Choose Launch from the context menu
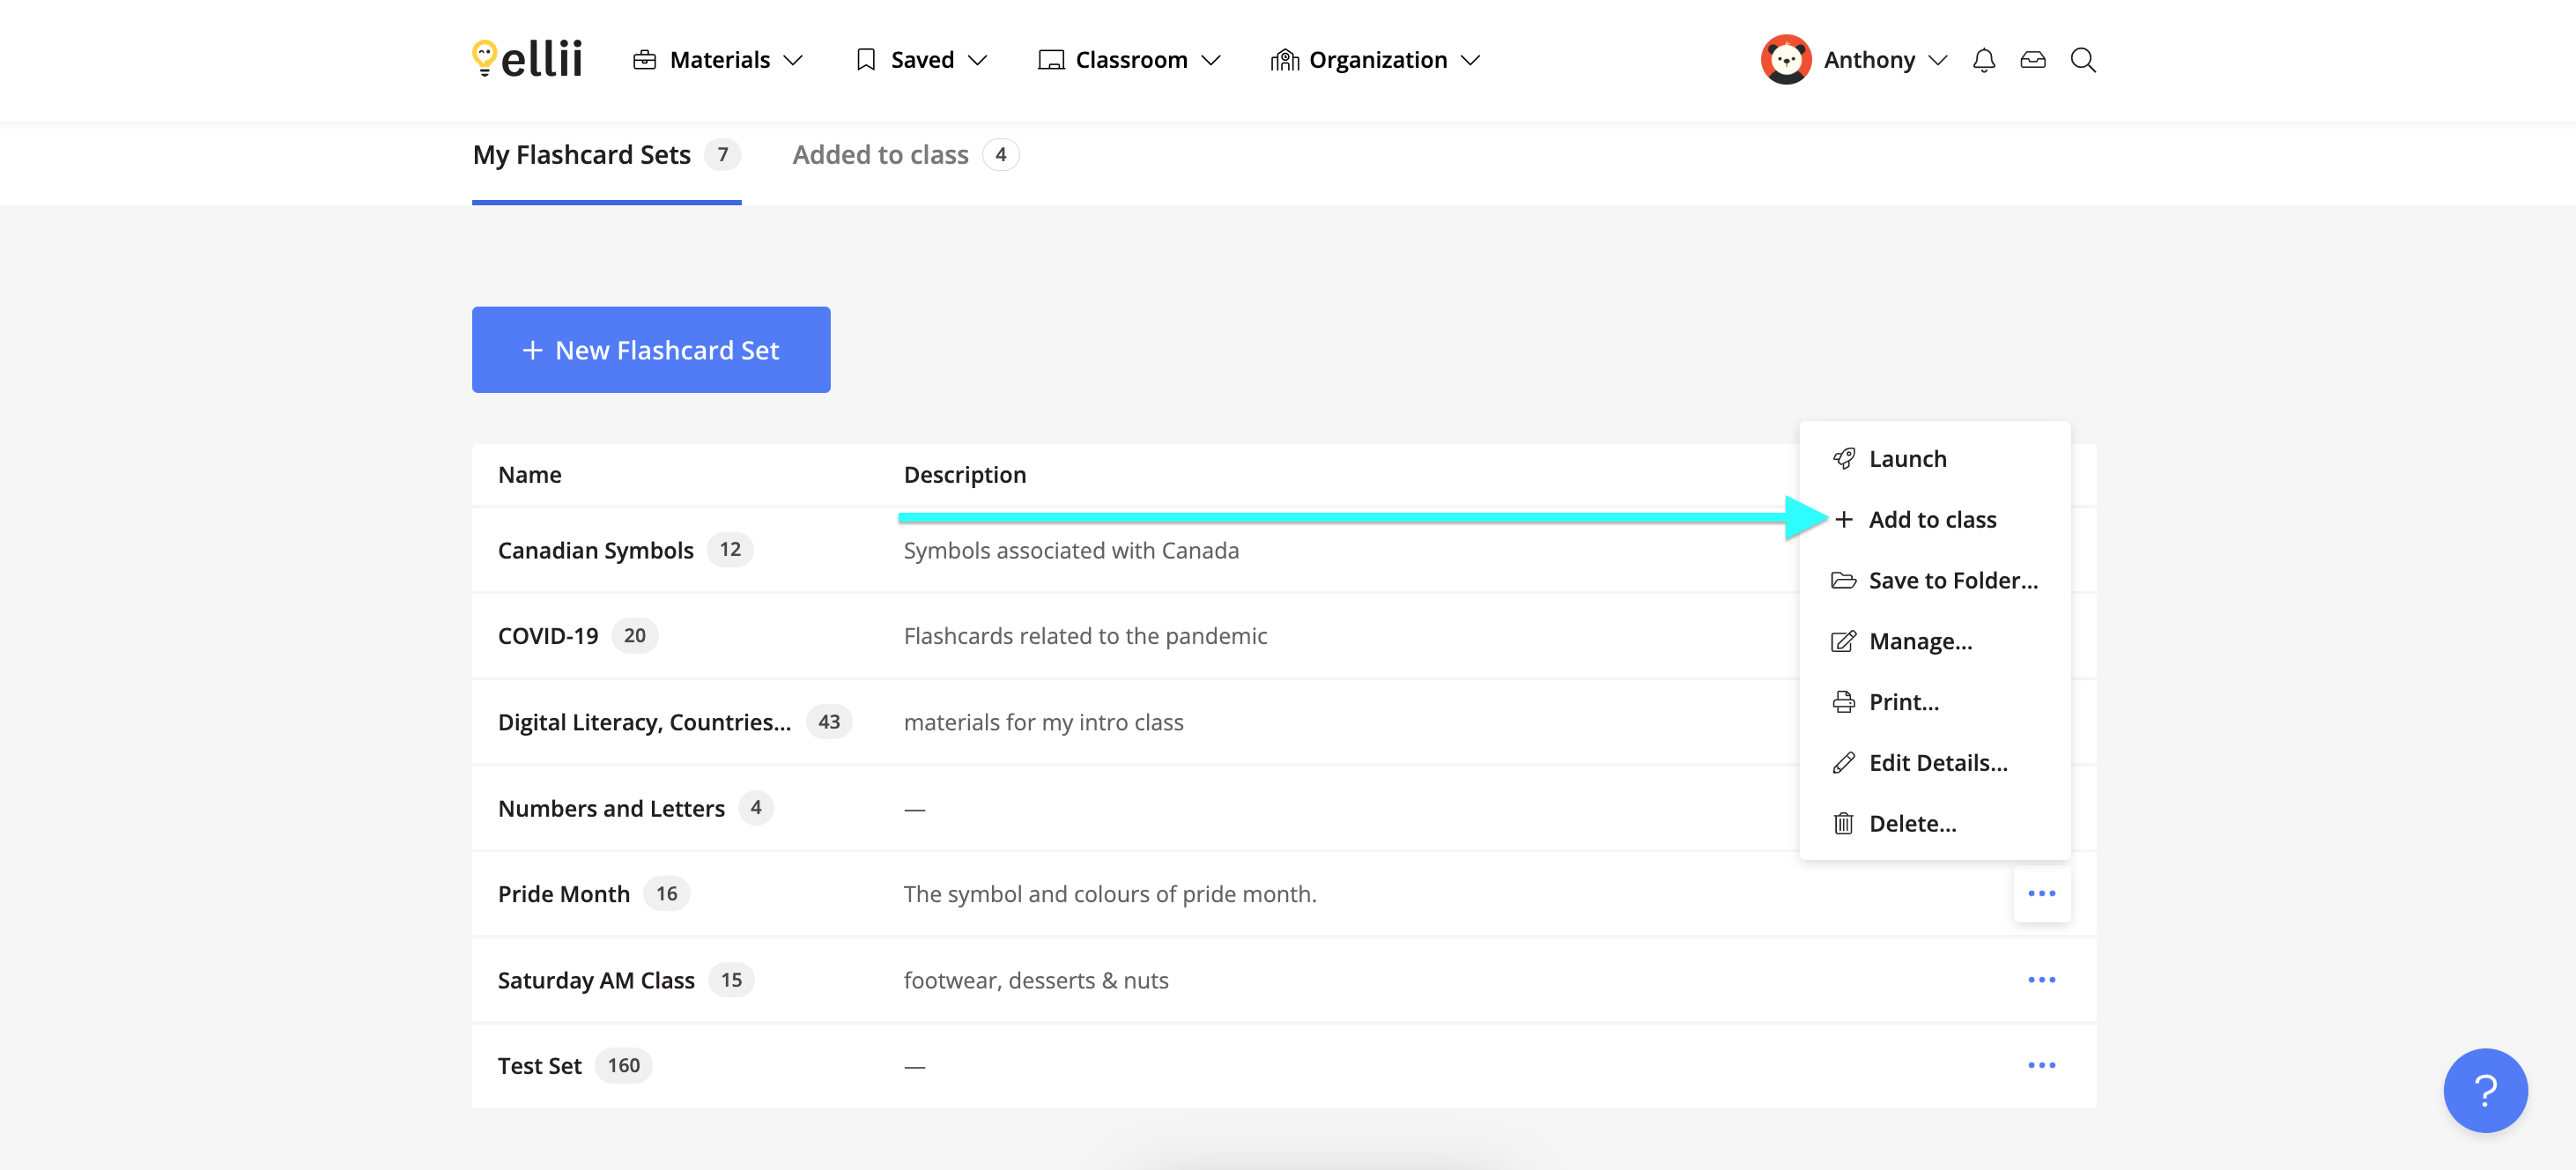 tap(1907, 459)
